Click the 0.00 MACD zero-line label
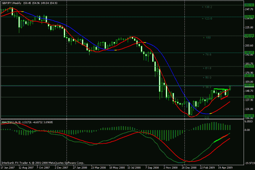Viewport: 255px width, 170px height. click(x=247, y=130)
